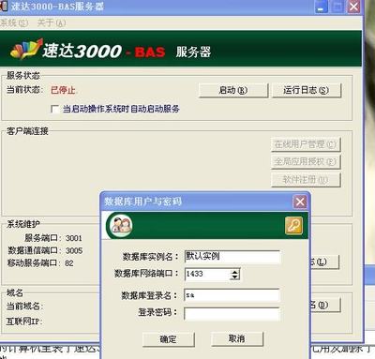Image resolution: width=375 pixels, height=359 pixels.
Task: Focus the 数据库网络端口 field showing 1433
Action: point(207,274)
